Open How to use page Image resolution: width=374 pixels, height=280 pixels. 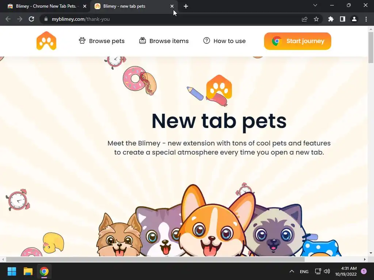coord(224,41)
